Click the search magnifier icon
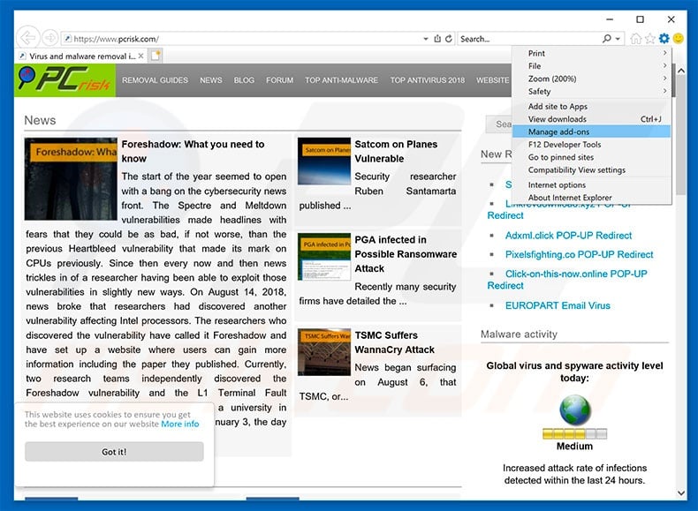698x511 pixels. coord(607,39)
